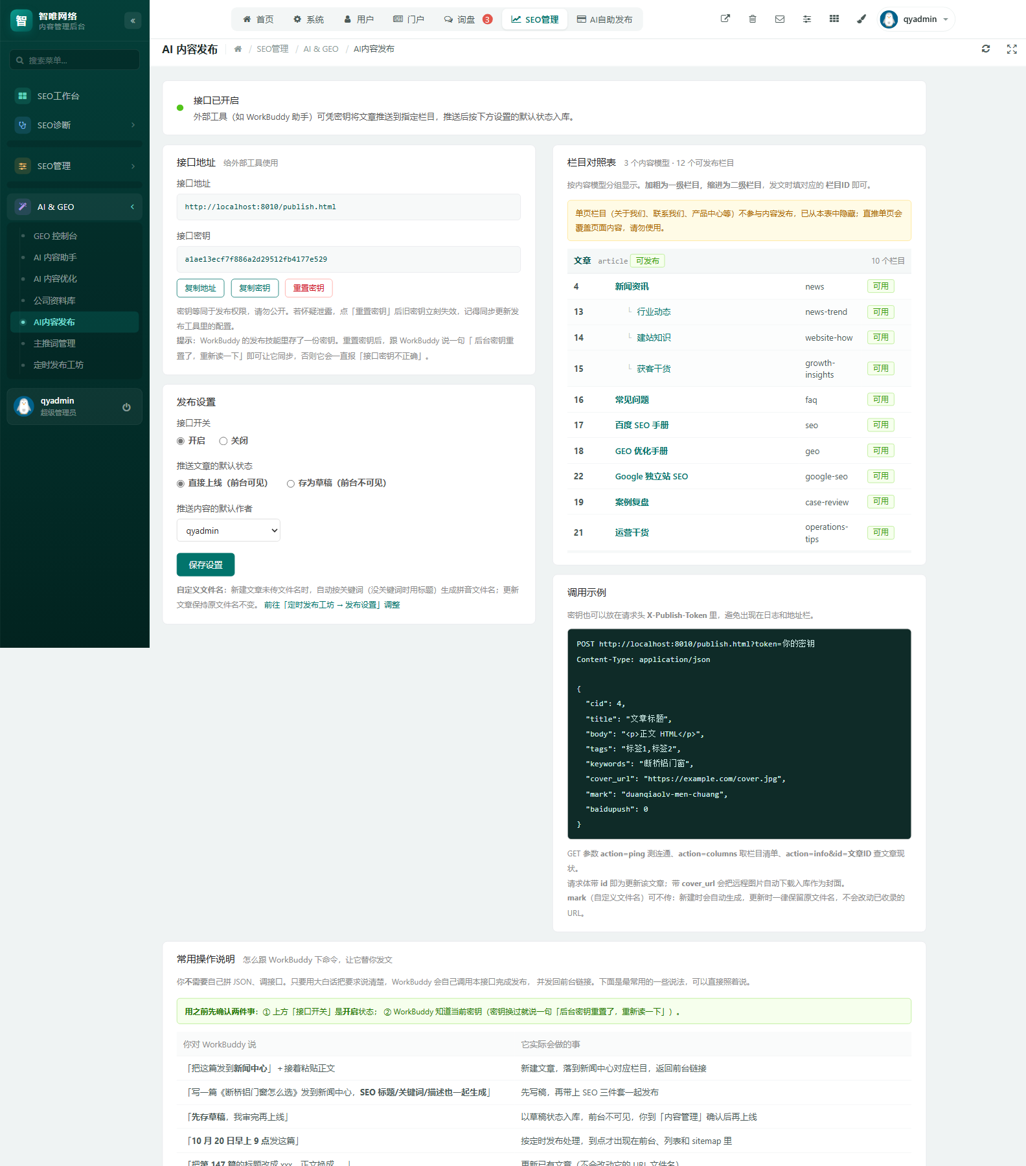Open the grid apps icon in header

pos(834,19)
